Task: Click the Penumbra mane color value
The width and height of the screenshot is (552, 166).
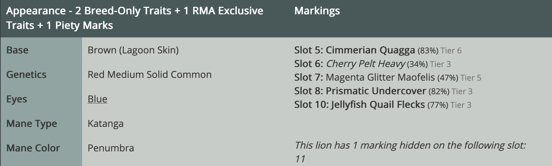Action: tap(111, 148)
